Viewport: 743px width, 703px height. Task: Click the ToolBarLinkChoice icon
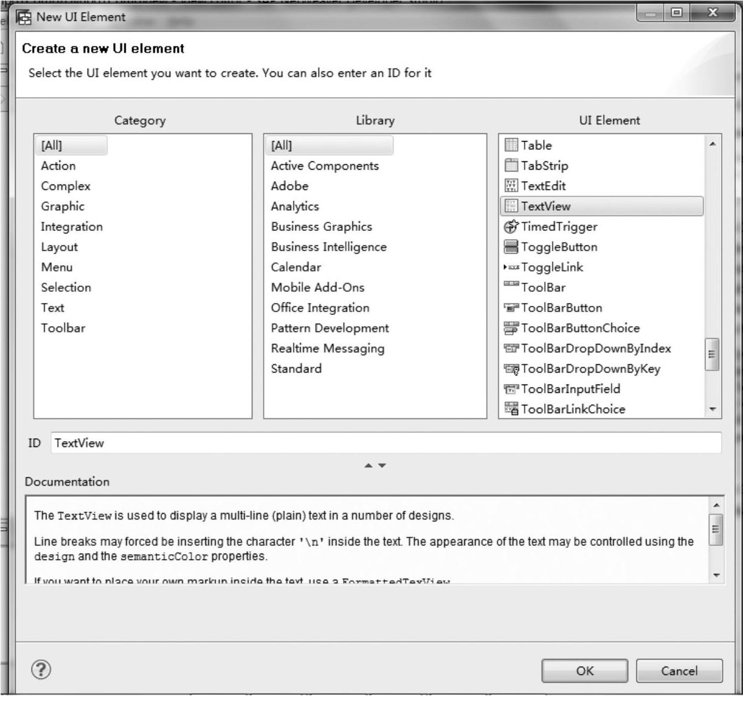pos(511,409)
